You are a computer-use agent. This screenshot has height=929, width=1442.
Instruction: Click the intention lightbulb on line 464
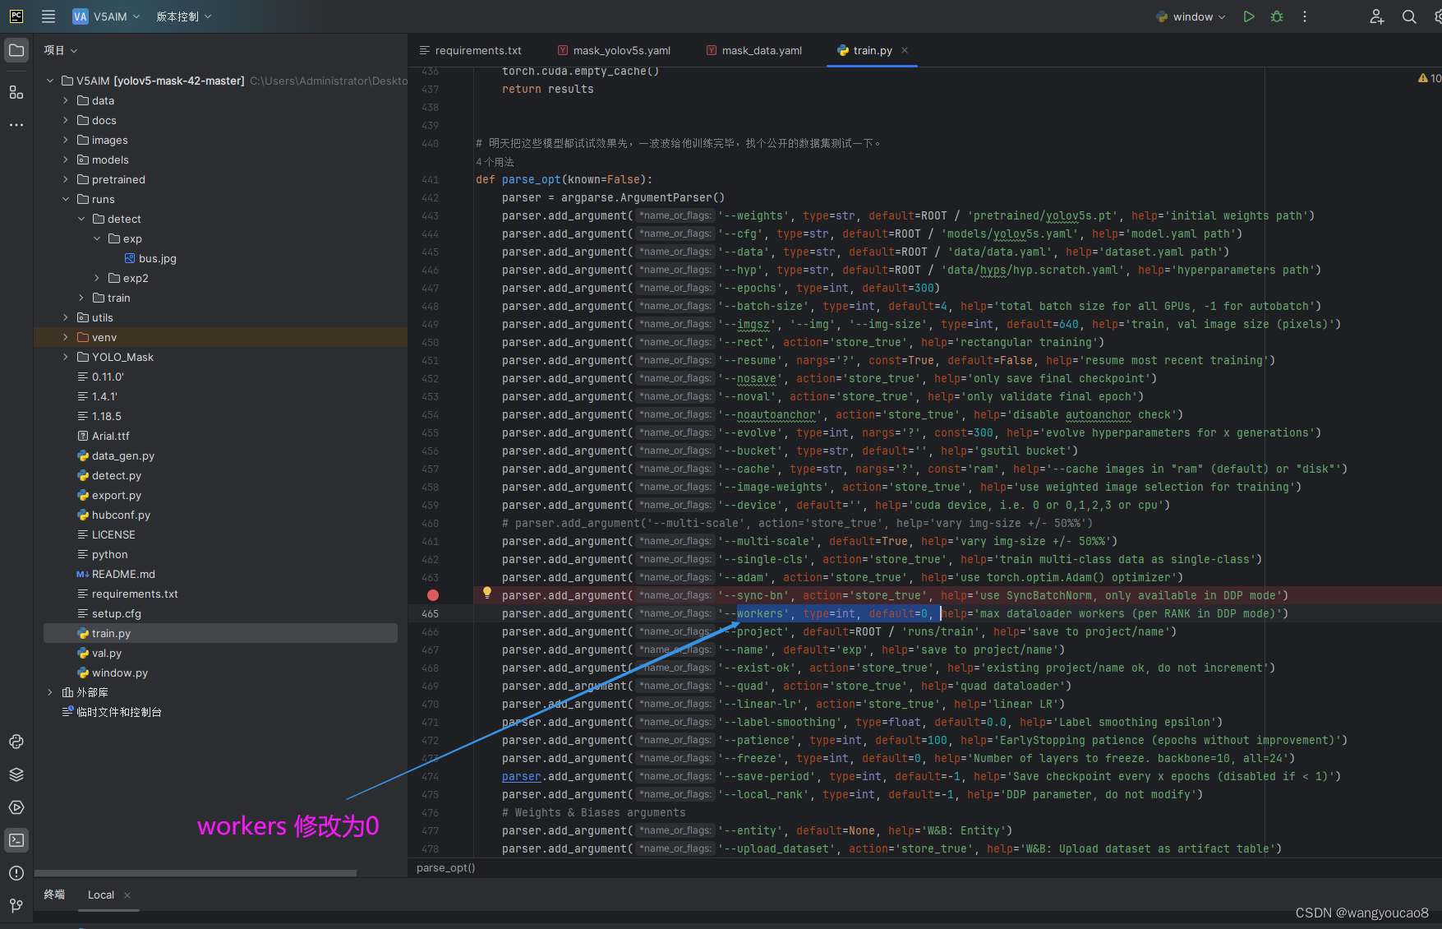[486, 593]
